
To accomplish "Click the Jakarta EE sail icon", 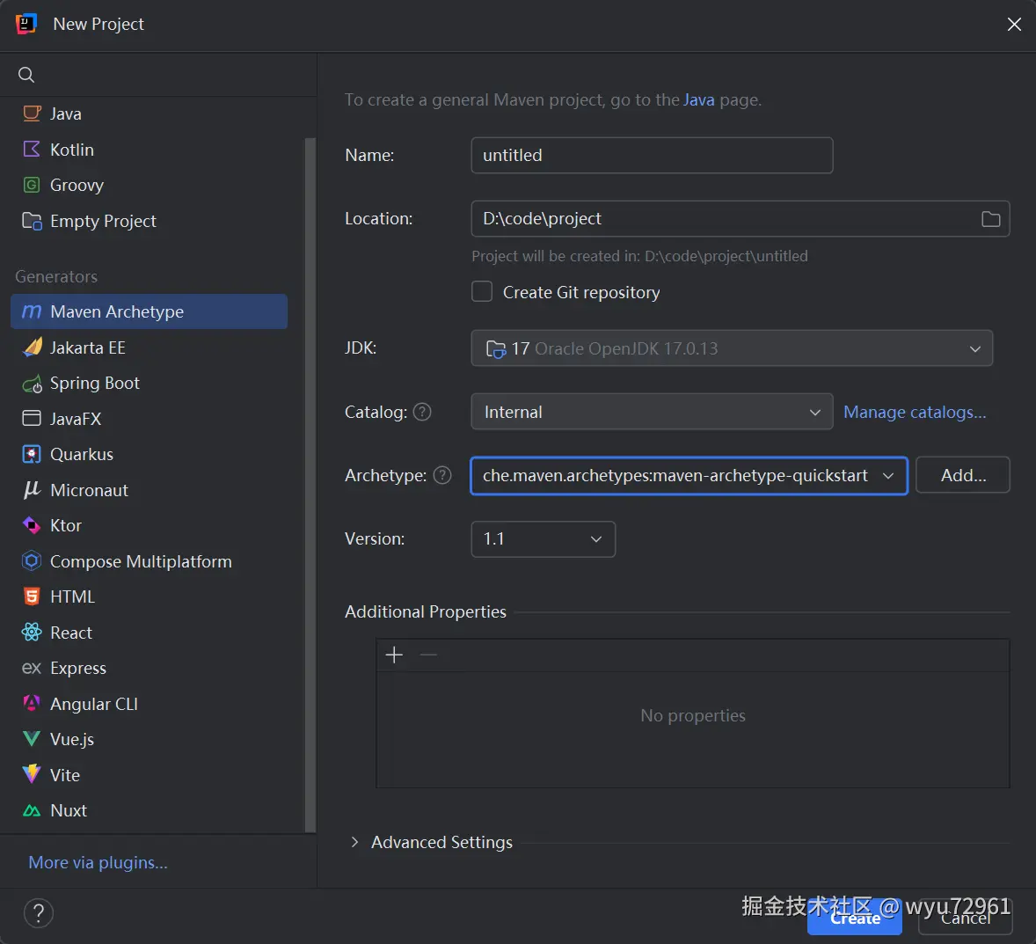I will coord(32,347).
